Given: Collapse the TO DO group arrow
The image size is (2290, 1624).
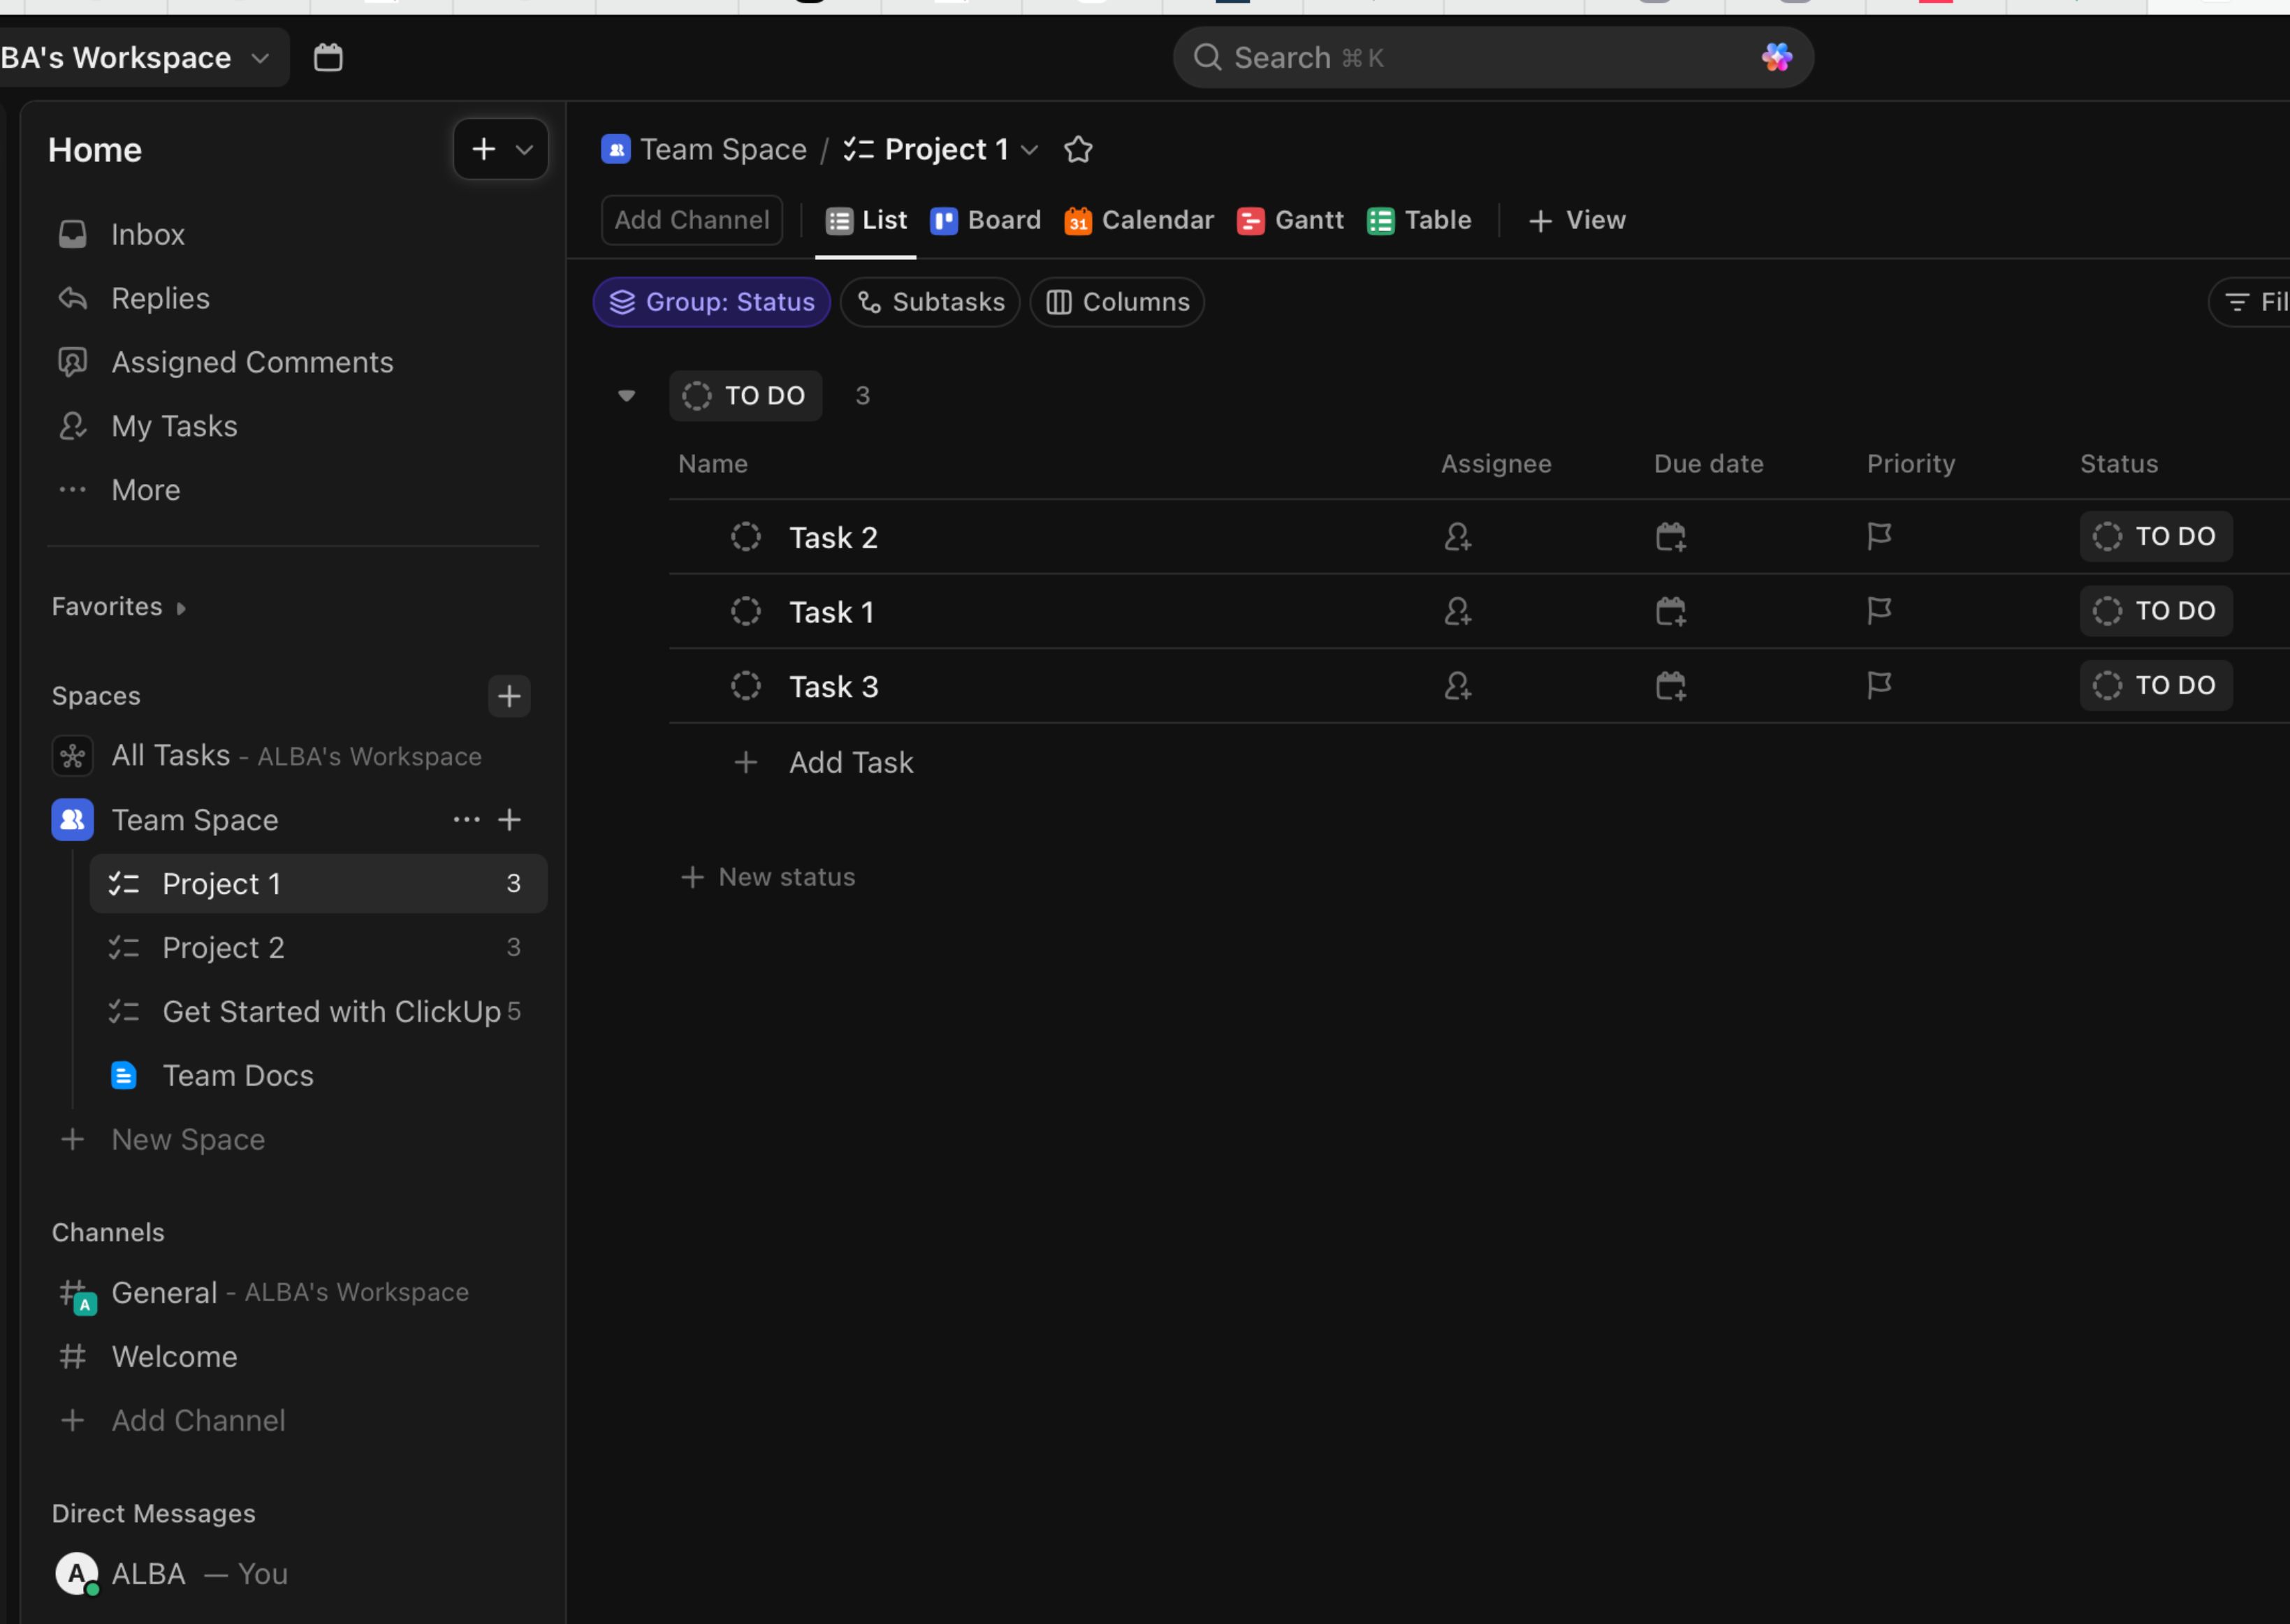Looking at the screenshot, I should click(x=627, y=396).
